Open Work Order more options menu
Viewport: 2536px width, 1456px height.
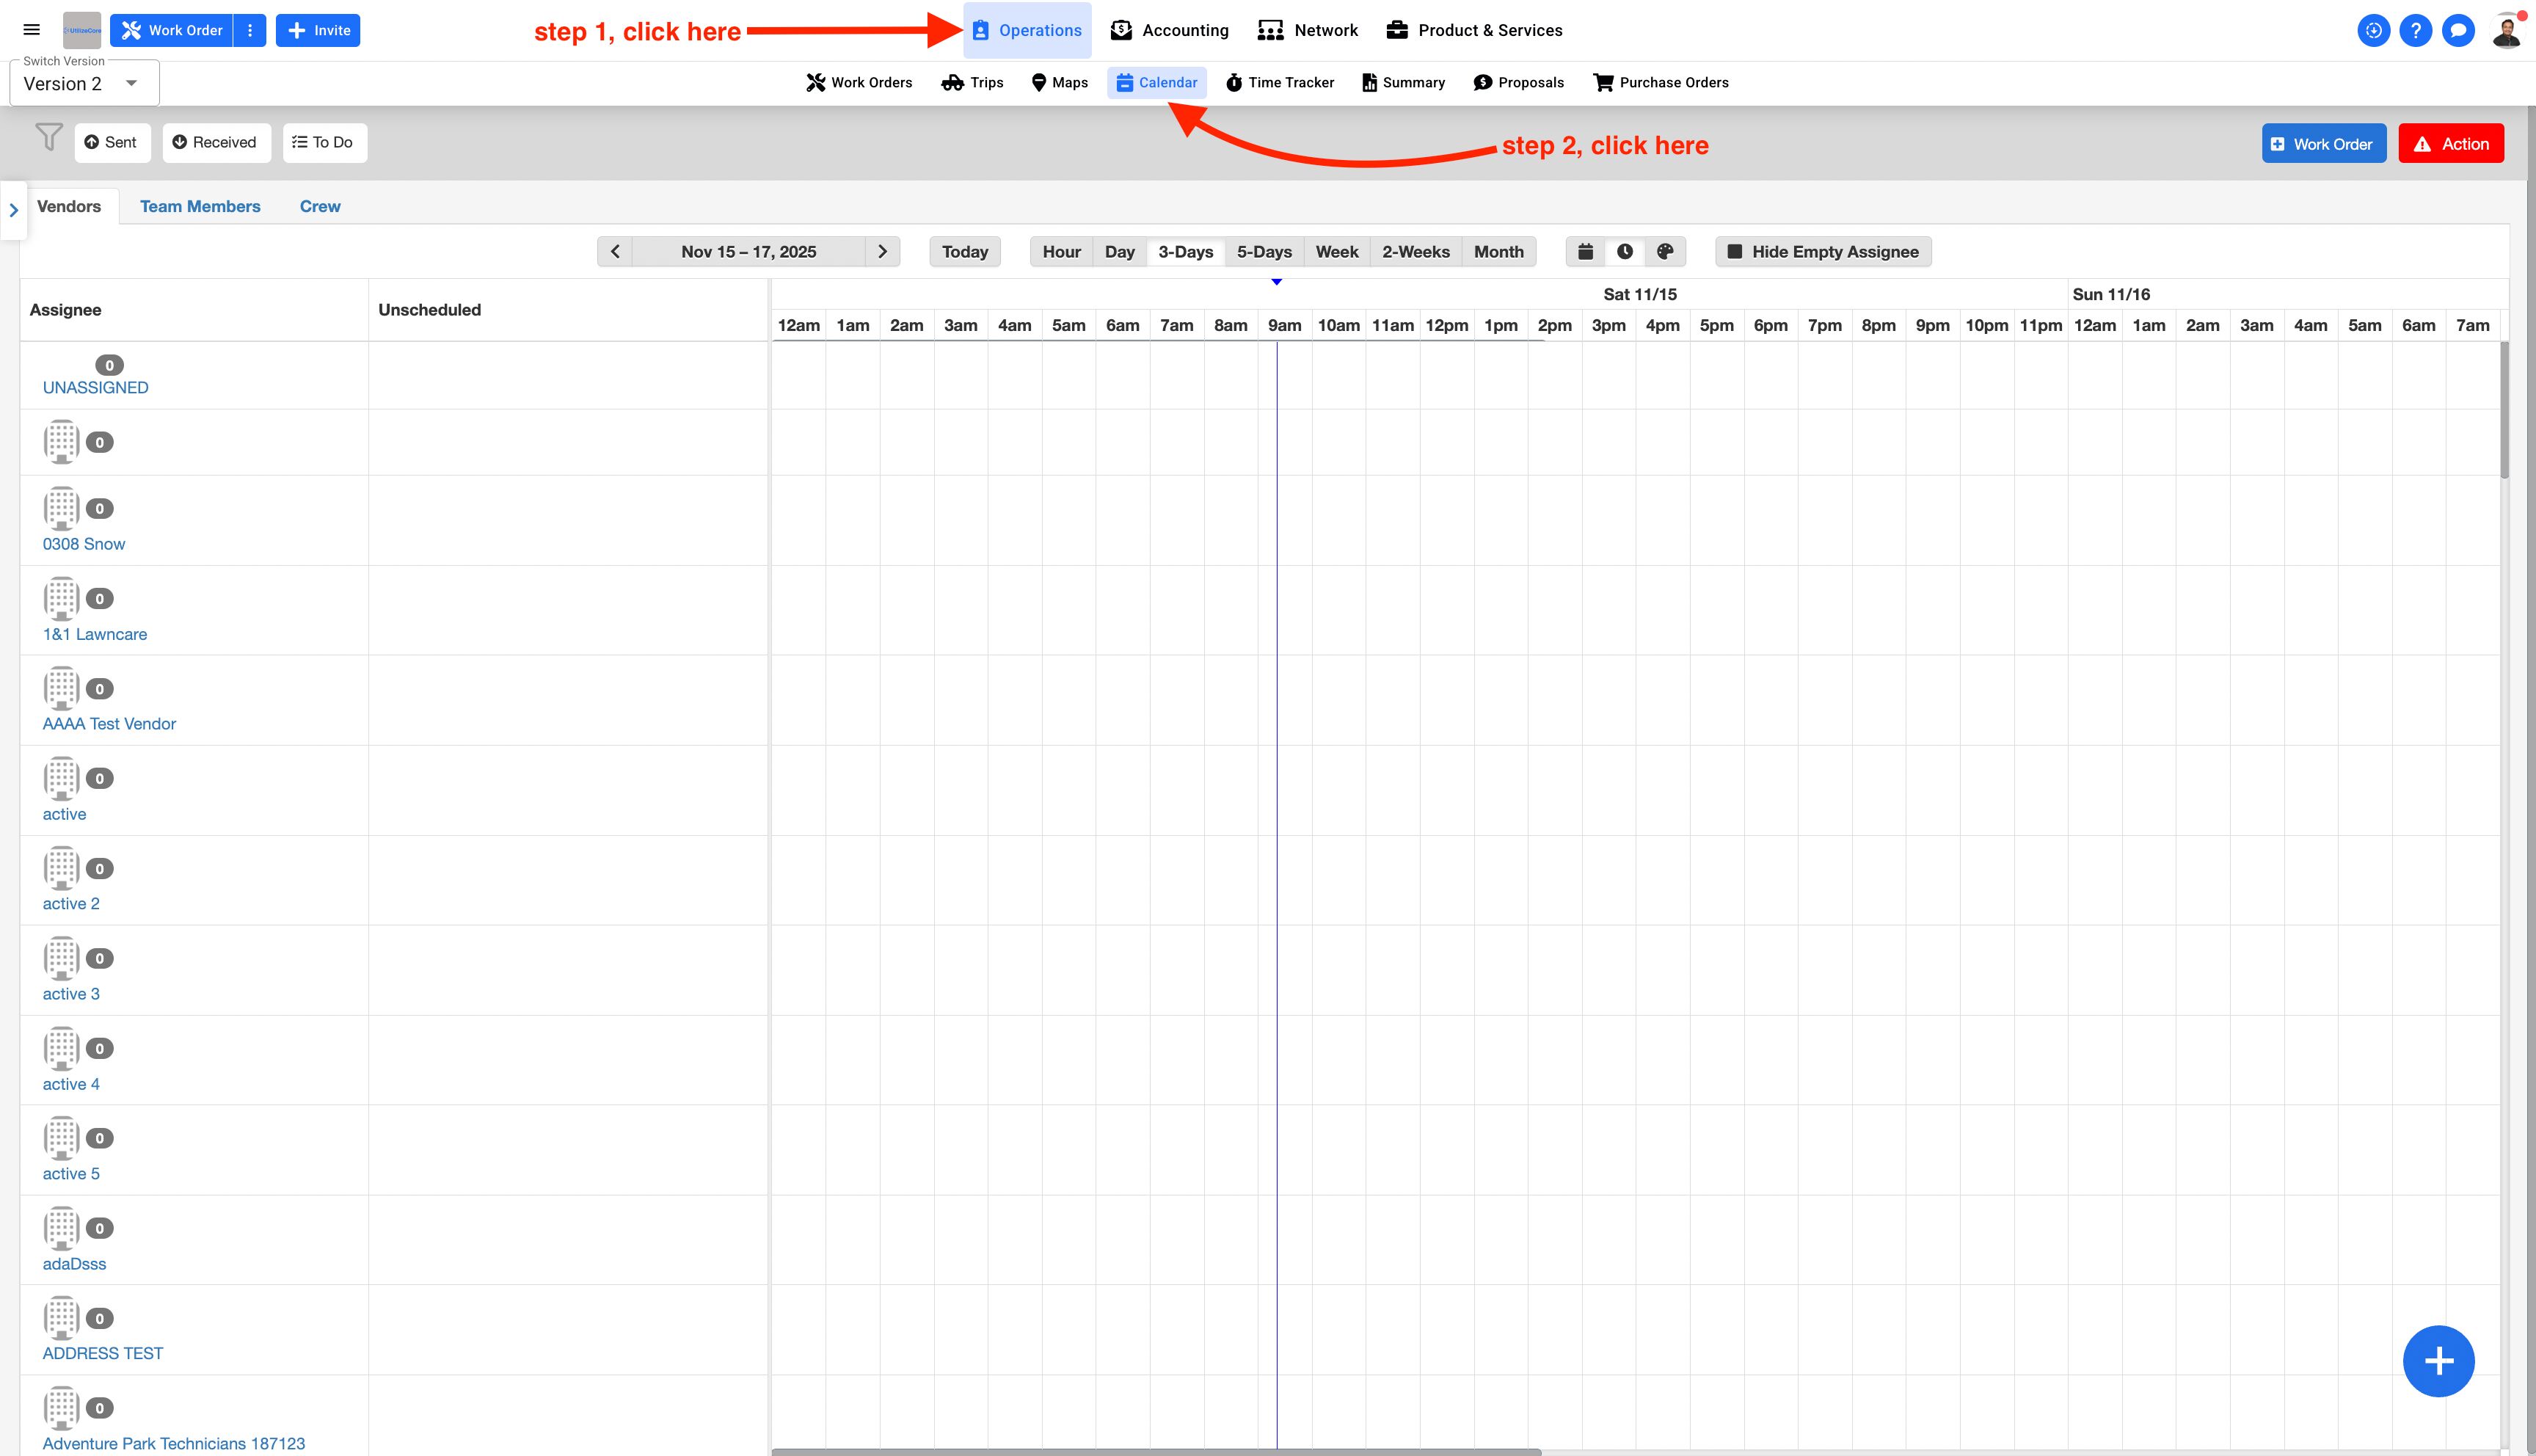pyautogui.click(x=250, y=30)
